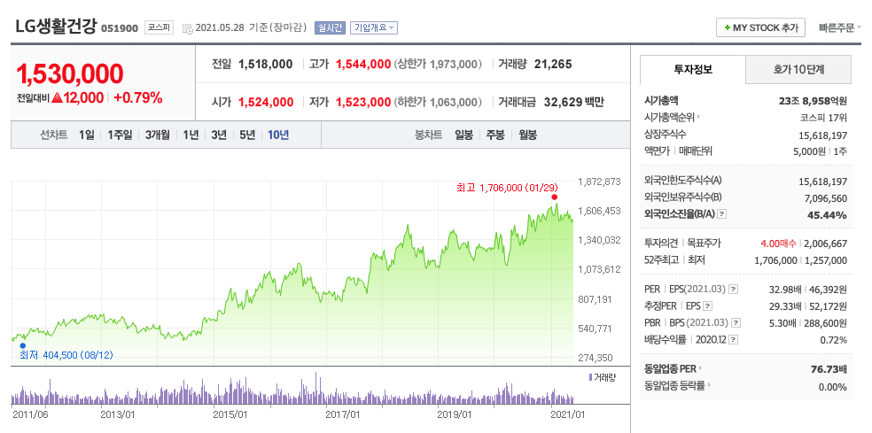Viewport: 872px width, 433px height.
Task: Select the 5년 line chart range
Action: point(247,135)
